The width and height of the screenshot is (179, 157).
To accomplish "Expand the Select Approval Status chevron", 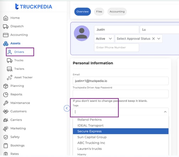I will point(159,38).
